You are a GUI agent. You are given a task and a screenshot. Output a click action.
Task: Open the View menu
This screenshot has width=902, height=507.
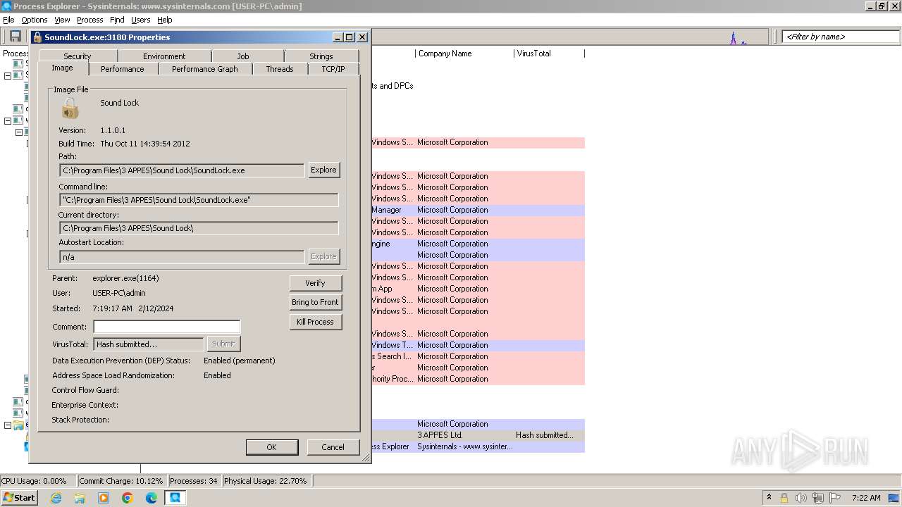[x=62, y=20]
